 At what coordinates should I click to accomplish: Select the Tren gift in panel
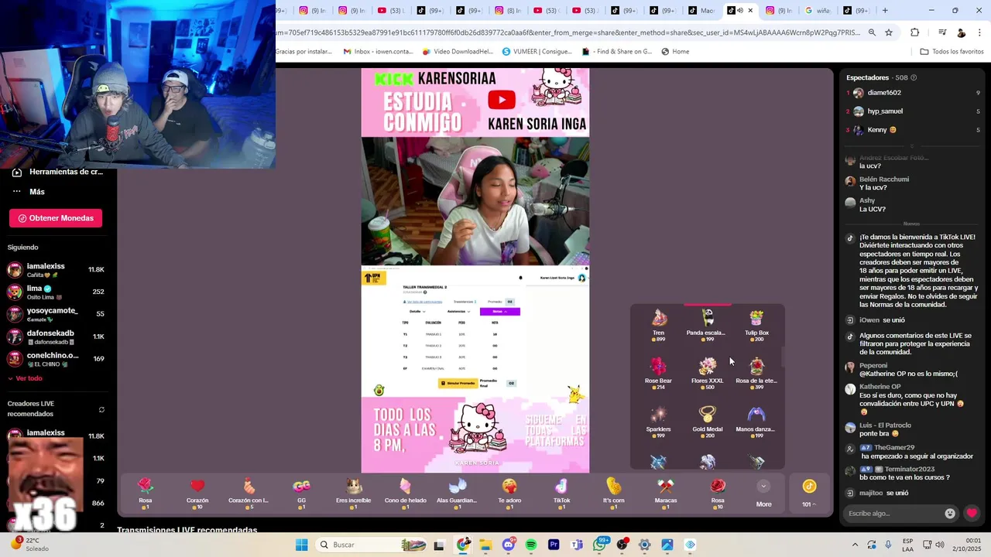(659, 326)
